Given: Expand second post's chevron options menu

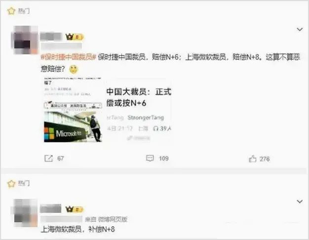Looking at the screenshot, I should (x=300, y=201).
